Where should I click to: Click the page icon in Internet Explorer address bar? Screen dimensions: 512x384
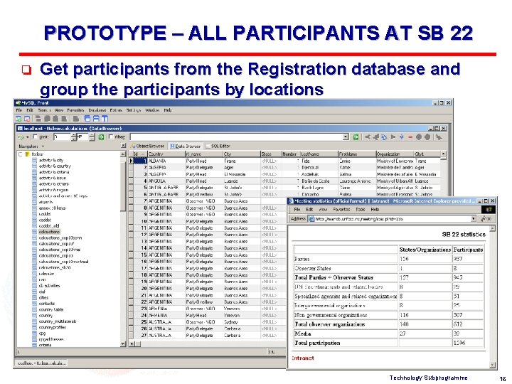click(311, 219)
